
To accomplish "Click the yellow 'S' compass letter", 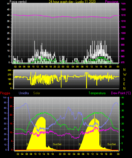I will coord(124,79).
